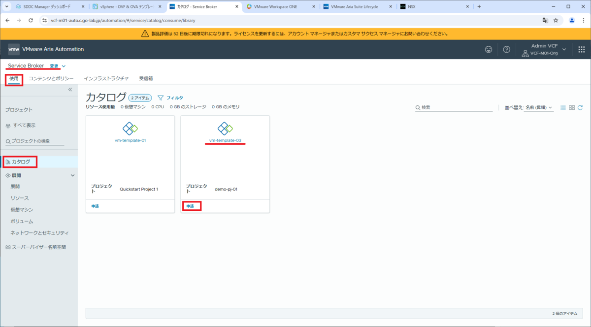Collapse the 展開 sidebar section

73,175
